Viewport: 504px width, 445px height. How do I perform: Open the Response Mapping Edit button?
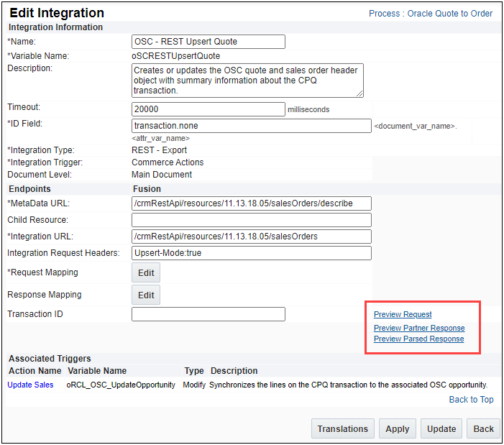(146, 295)
